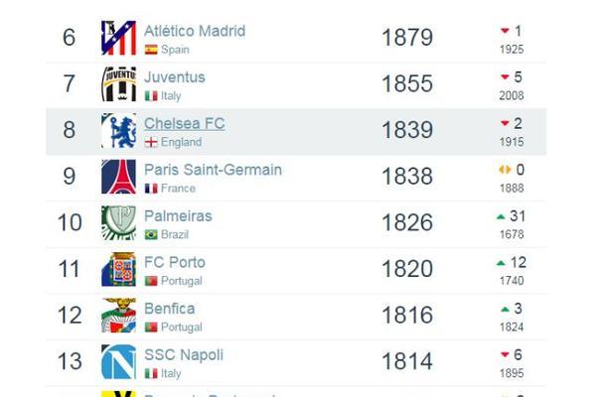Click the Atlético Madrid club crest
The width and height of the screenshot is (603, 397).
118,38
